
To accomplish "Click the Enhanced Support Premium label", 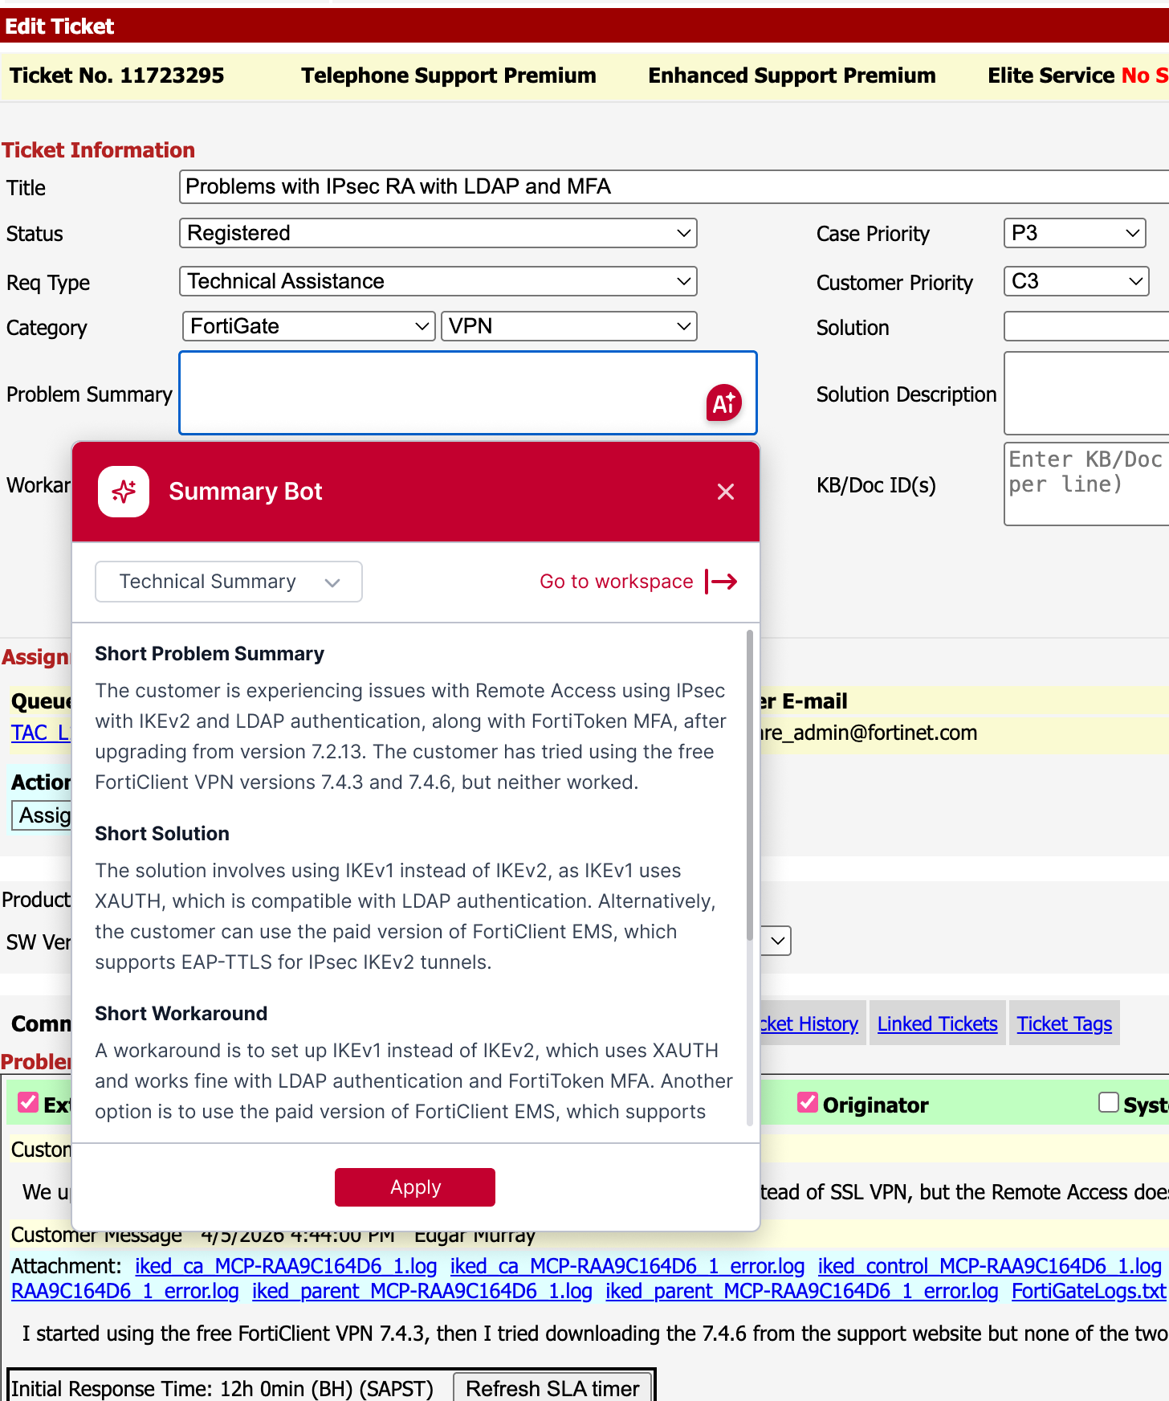I will click(x=792, y=76).
